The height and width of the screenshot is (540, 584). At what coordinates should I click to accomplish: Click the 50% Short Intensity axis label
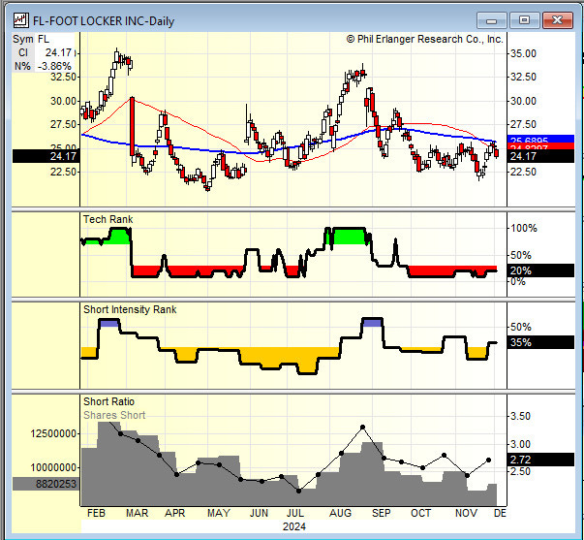(x=521, y=327)
